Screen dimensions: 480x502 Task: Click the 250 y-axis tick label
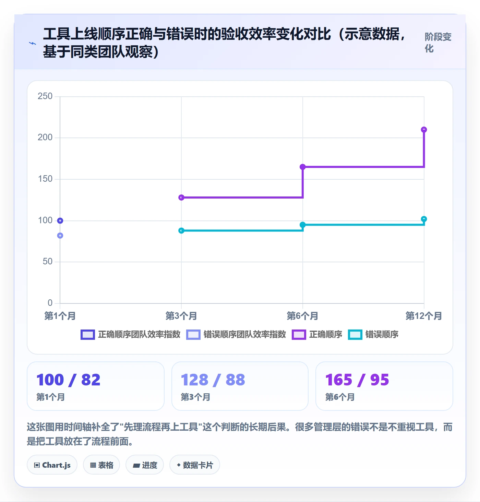tap(45, 96)
